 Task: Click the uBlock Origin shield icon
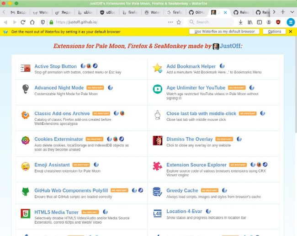(x=279, y=22)
